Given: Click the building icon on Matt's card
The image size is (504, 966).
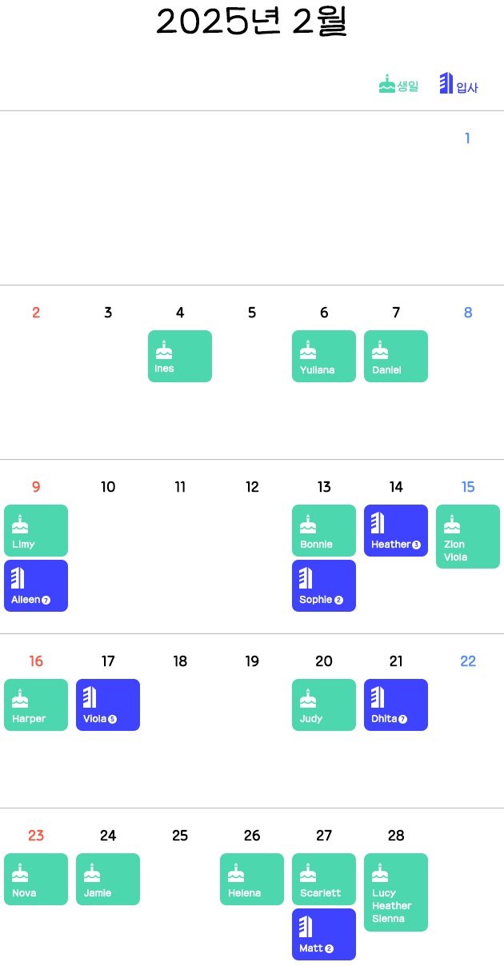Looking at the screenshot, I should (x=306, y=927).
